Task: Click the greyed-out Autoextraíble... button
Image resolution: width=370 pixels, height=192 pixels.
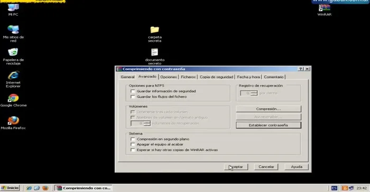Action: pos(269,117)
